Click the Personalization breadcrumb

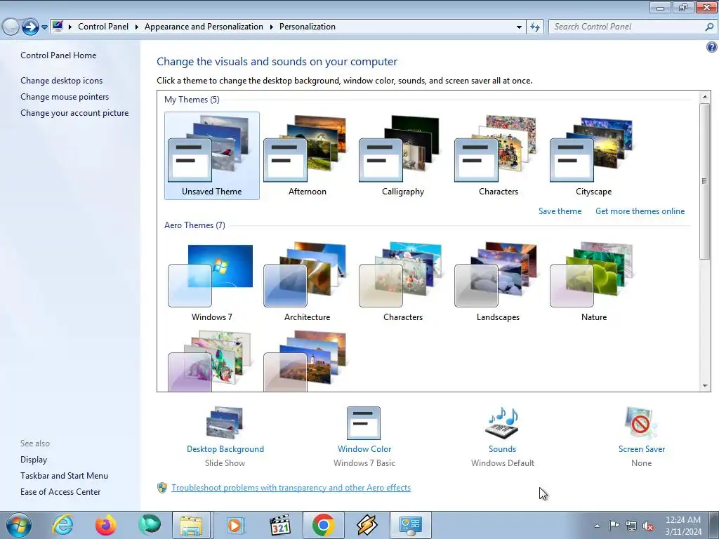pos(308,27)
